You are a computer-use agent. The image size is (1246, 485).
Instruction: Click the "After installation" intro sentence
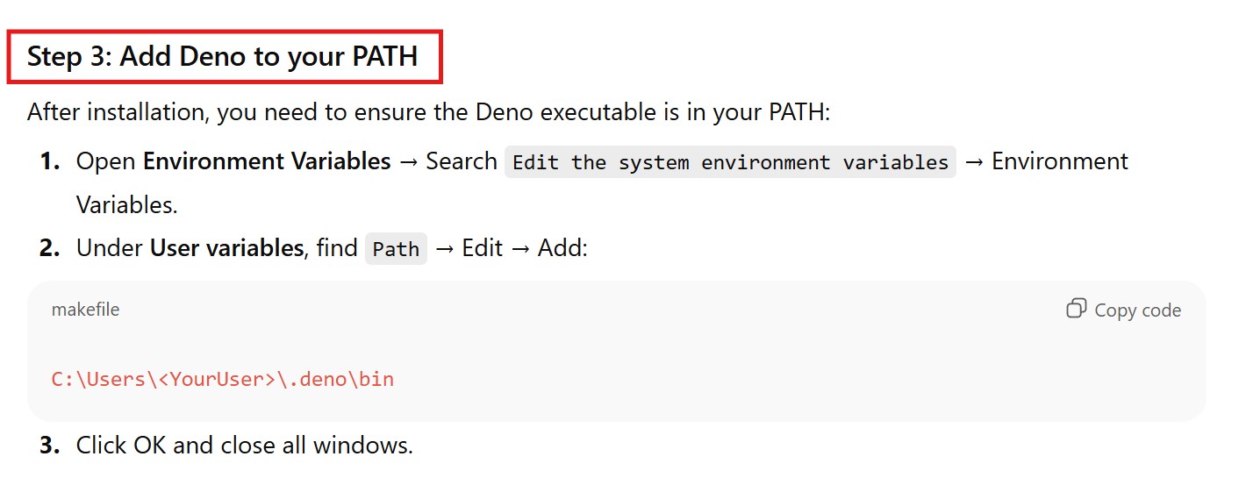pos(427,112)
